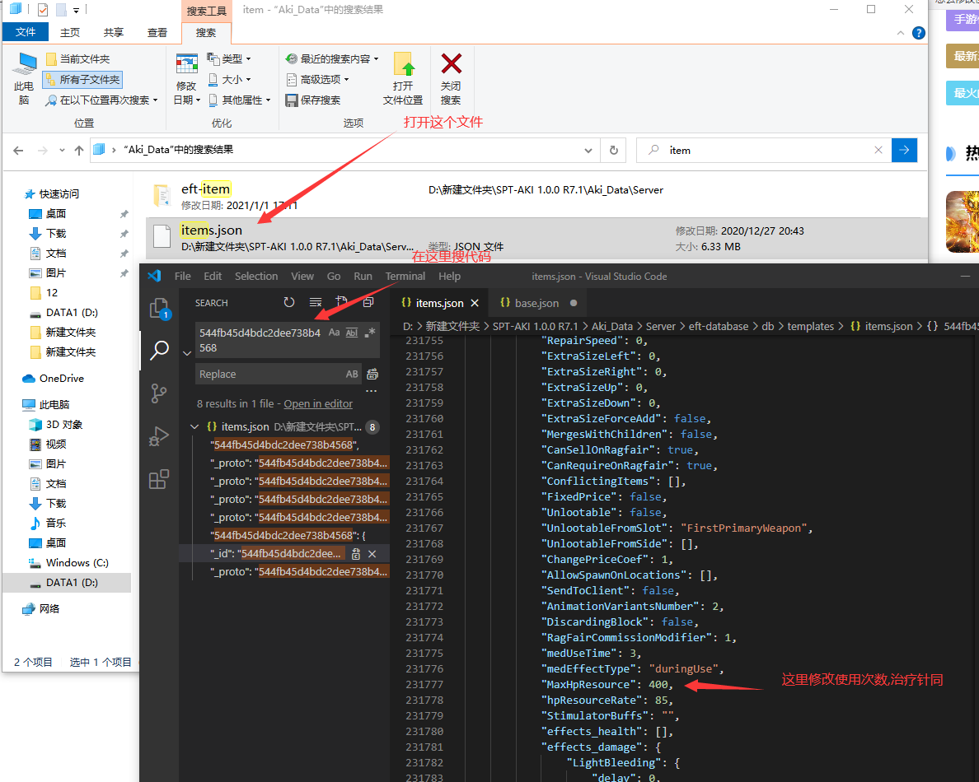Close the items.json editor tab

[x=475, y=303]
